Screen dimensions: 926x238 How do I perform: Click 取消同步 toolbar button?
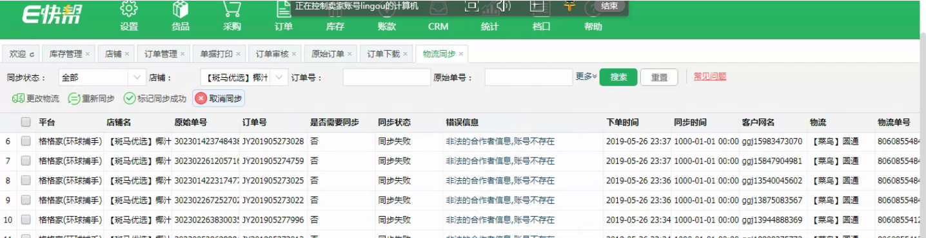point(219,98)
